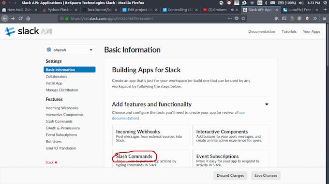329x184 pixels.
Task: Click the ohyeah app icon
Action: (x=49, y=50)
